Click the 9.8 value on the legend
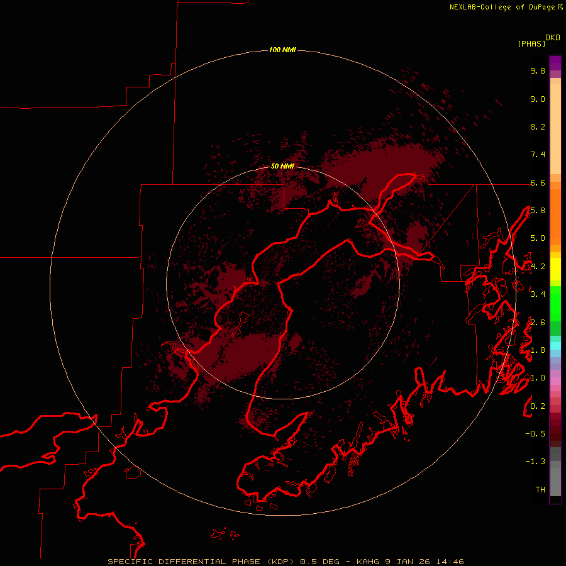Screen dimensions: 566x566 (538, 71)
